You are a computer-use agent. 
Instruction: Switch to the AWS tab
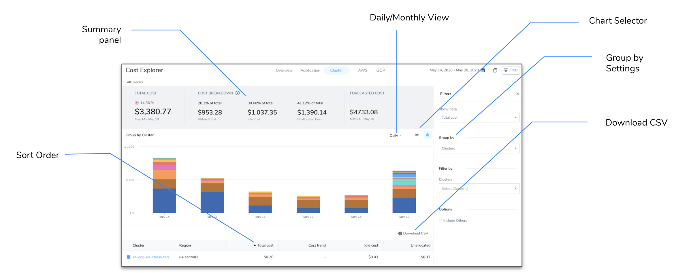pyautogui.click(x=363, y=70)
